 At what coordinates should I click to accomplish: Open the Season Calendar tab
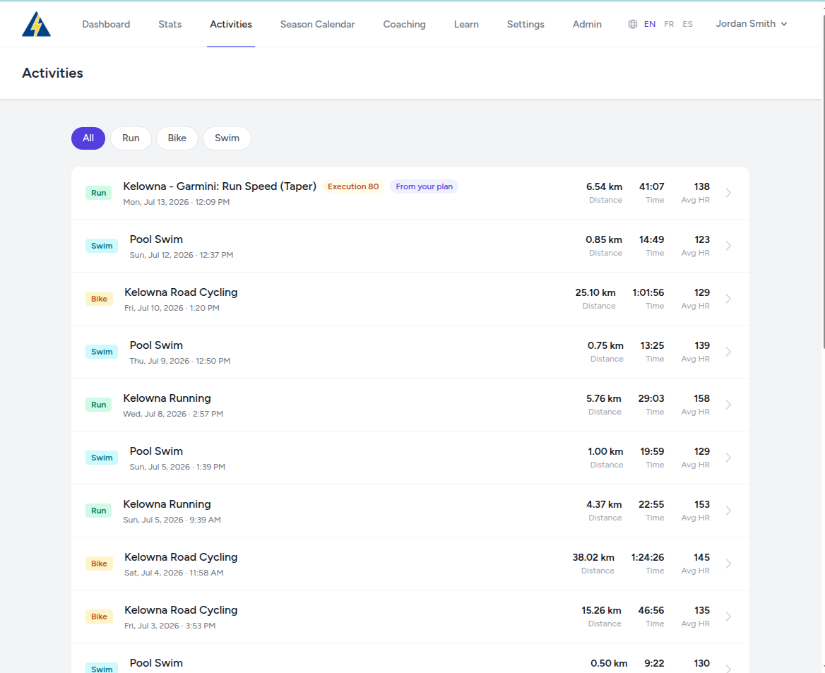click(x=317, y=24)
